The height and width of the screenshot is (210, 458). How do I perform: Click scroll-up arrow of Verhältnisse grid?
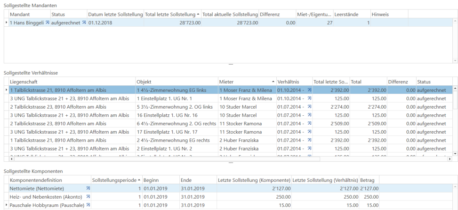click(x=455, y=88)
